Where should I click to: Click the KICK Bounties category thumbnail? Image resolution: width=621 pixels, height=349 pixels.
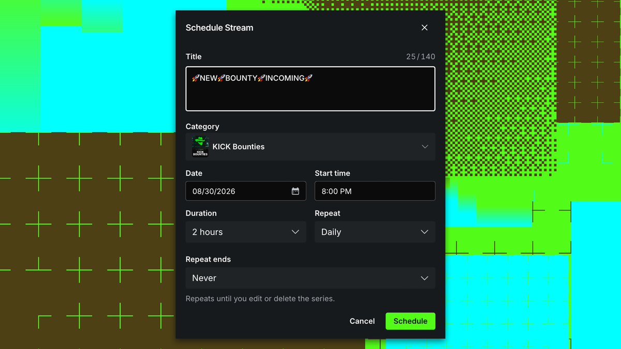(200, 147)
